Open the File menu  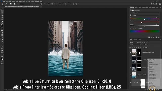[x=4, y=1]
